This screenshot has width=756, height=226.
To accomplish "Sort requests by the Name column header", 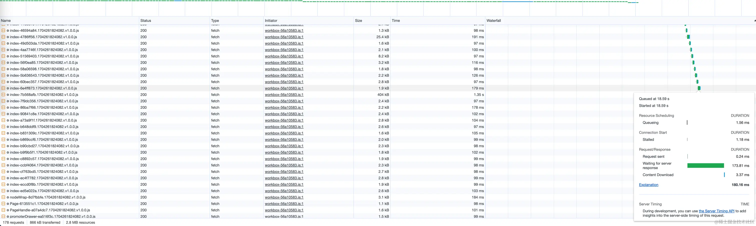I will [x=69, y=20].
